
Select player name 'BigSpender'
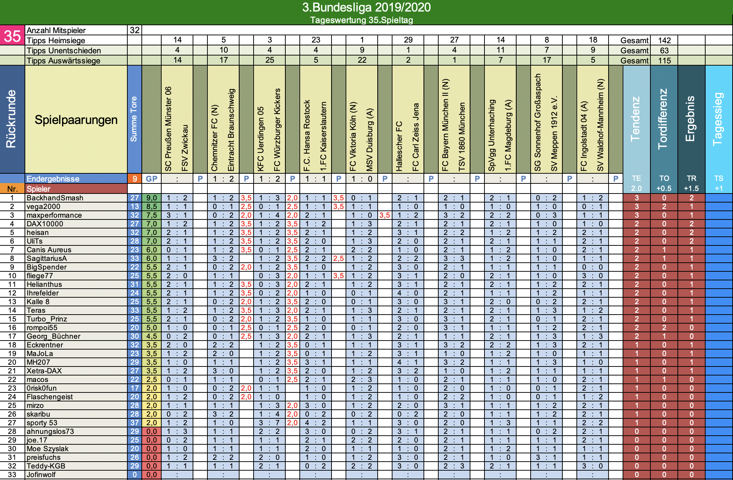(47, 267)
